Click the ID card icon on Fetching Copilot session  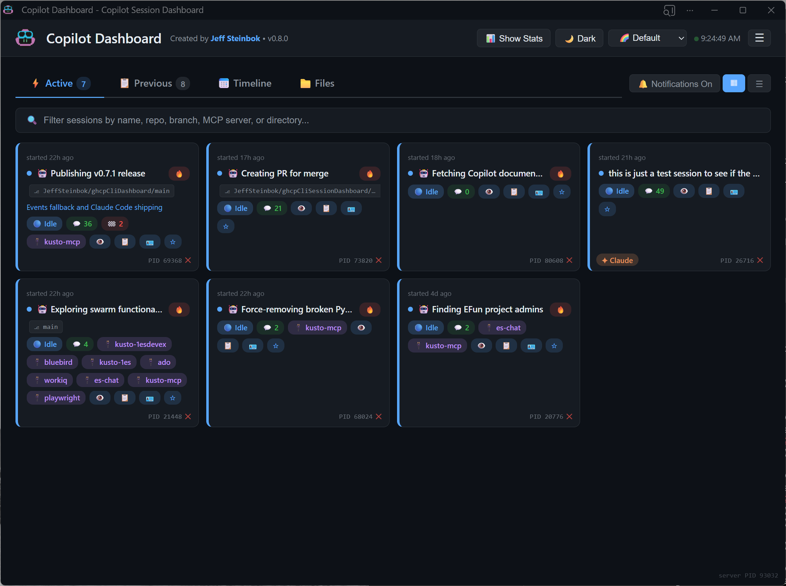pos(539,191)
